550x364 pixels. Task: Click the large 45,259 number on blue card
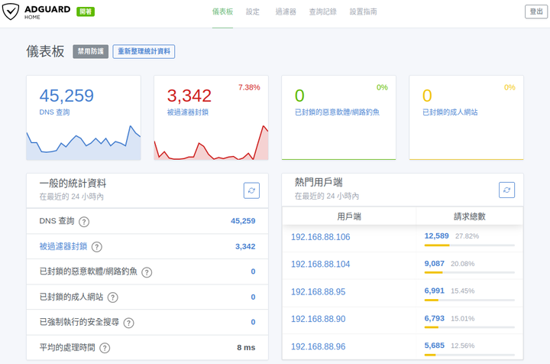pos(66,96)
